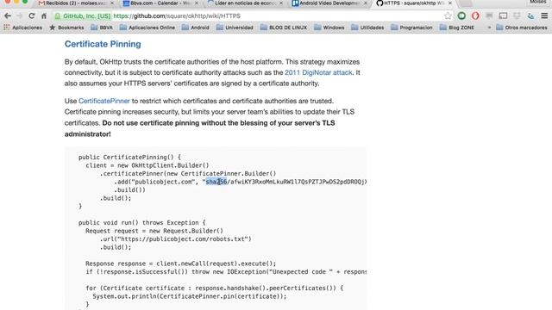
Task: Click the grey chat bubble extension icon
Action: point(489,15)
